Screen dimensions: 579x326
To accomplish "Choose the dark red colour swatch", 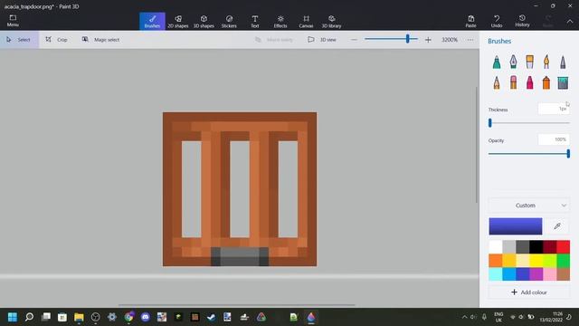I will tap(549, 247).
